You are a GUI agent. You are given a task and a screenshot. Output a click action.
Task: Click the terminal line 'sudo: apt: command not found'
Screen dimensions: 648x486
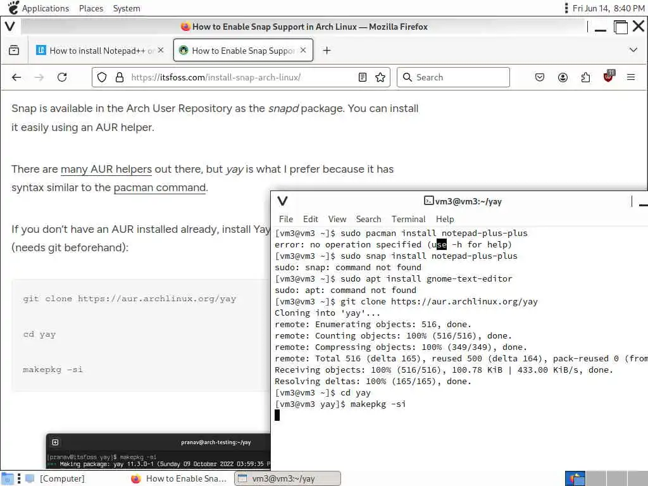(x=346, y=290)
